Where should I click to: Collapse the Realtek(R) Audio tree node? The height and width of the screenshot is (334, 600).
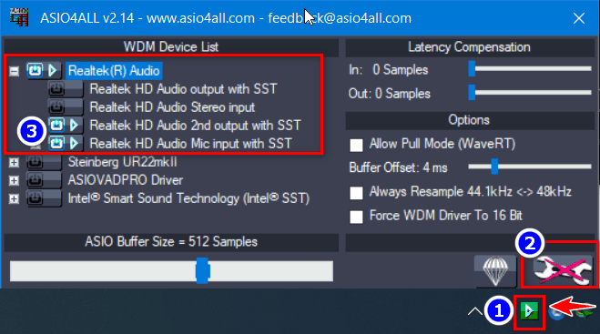[15, 71]
